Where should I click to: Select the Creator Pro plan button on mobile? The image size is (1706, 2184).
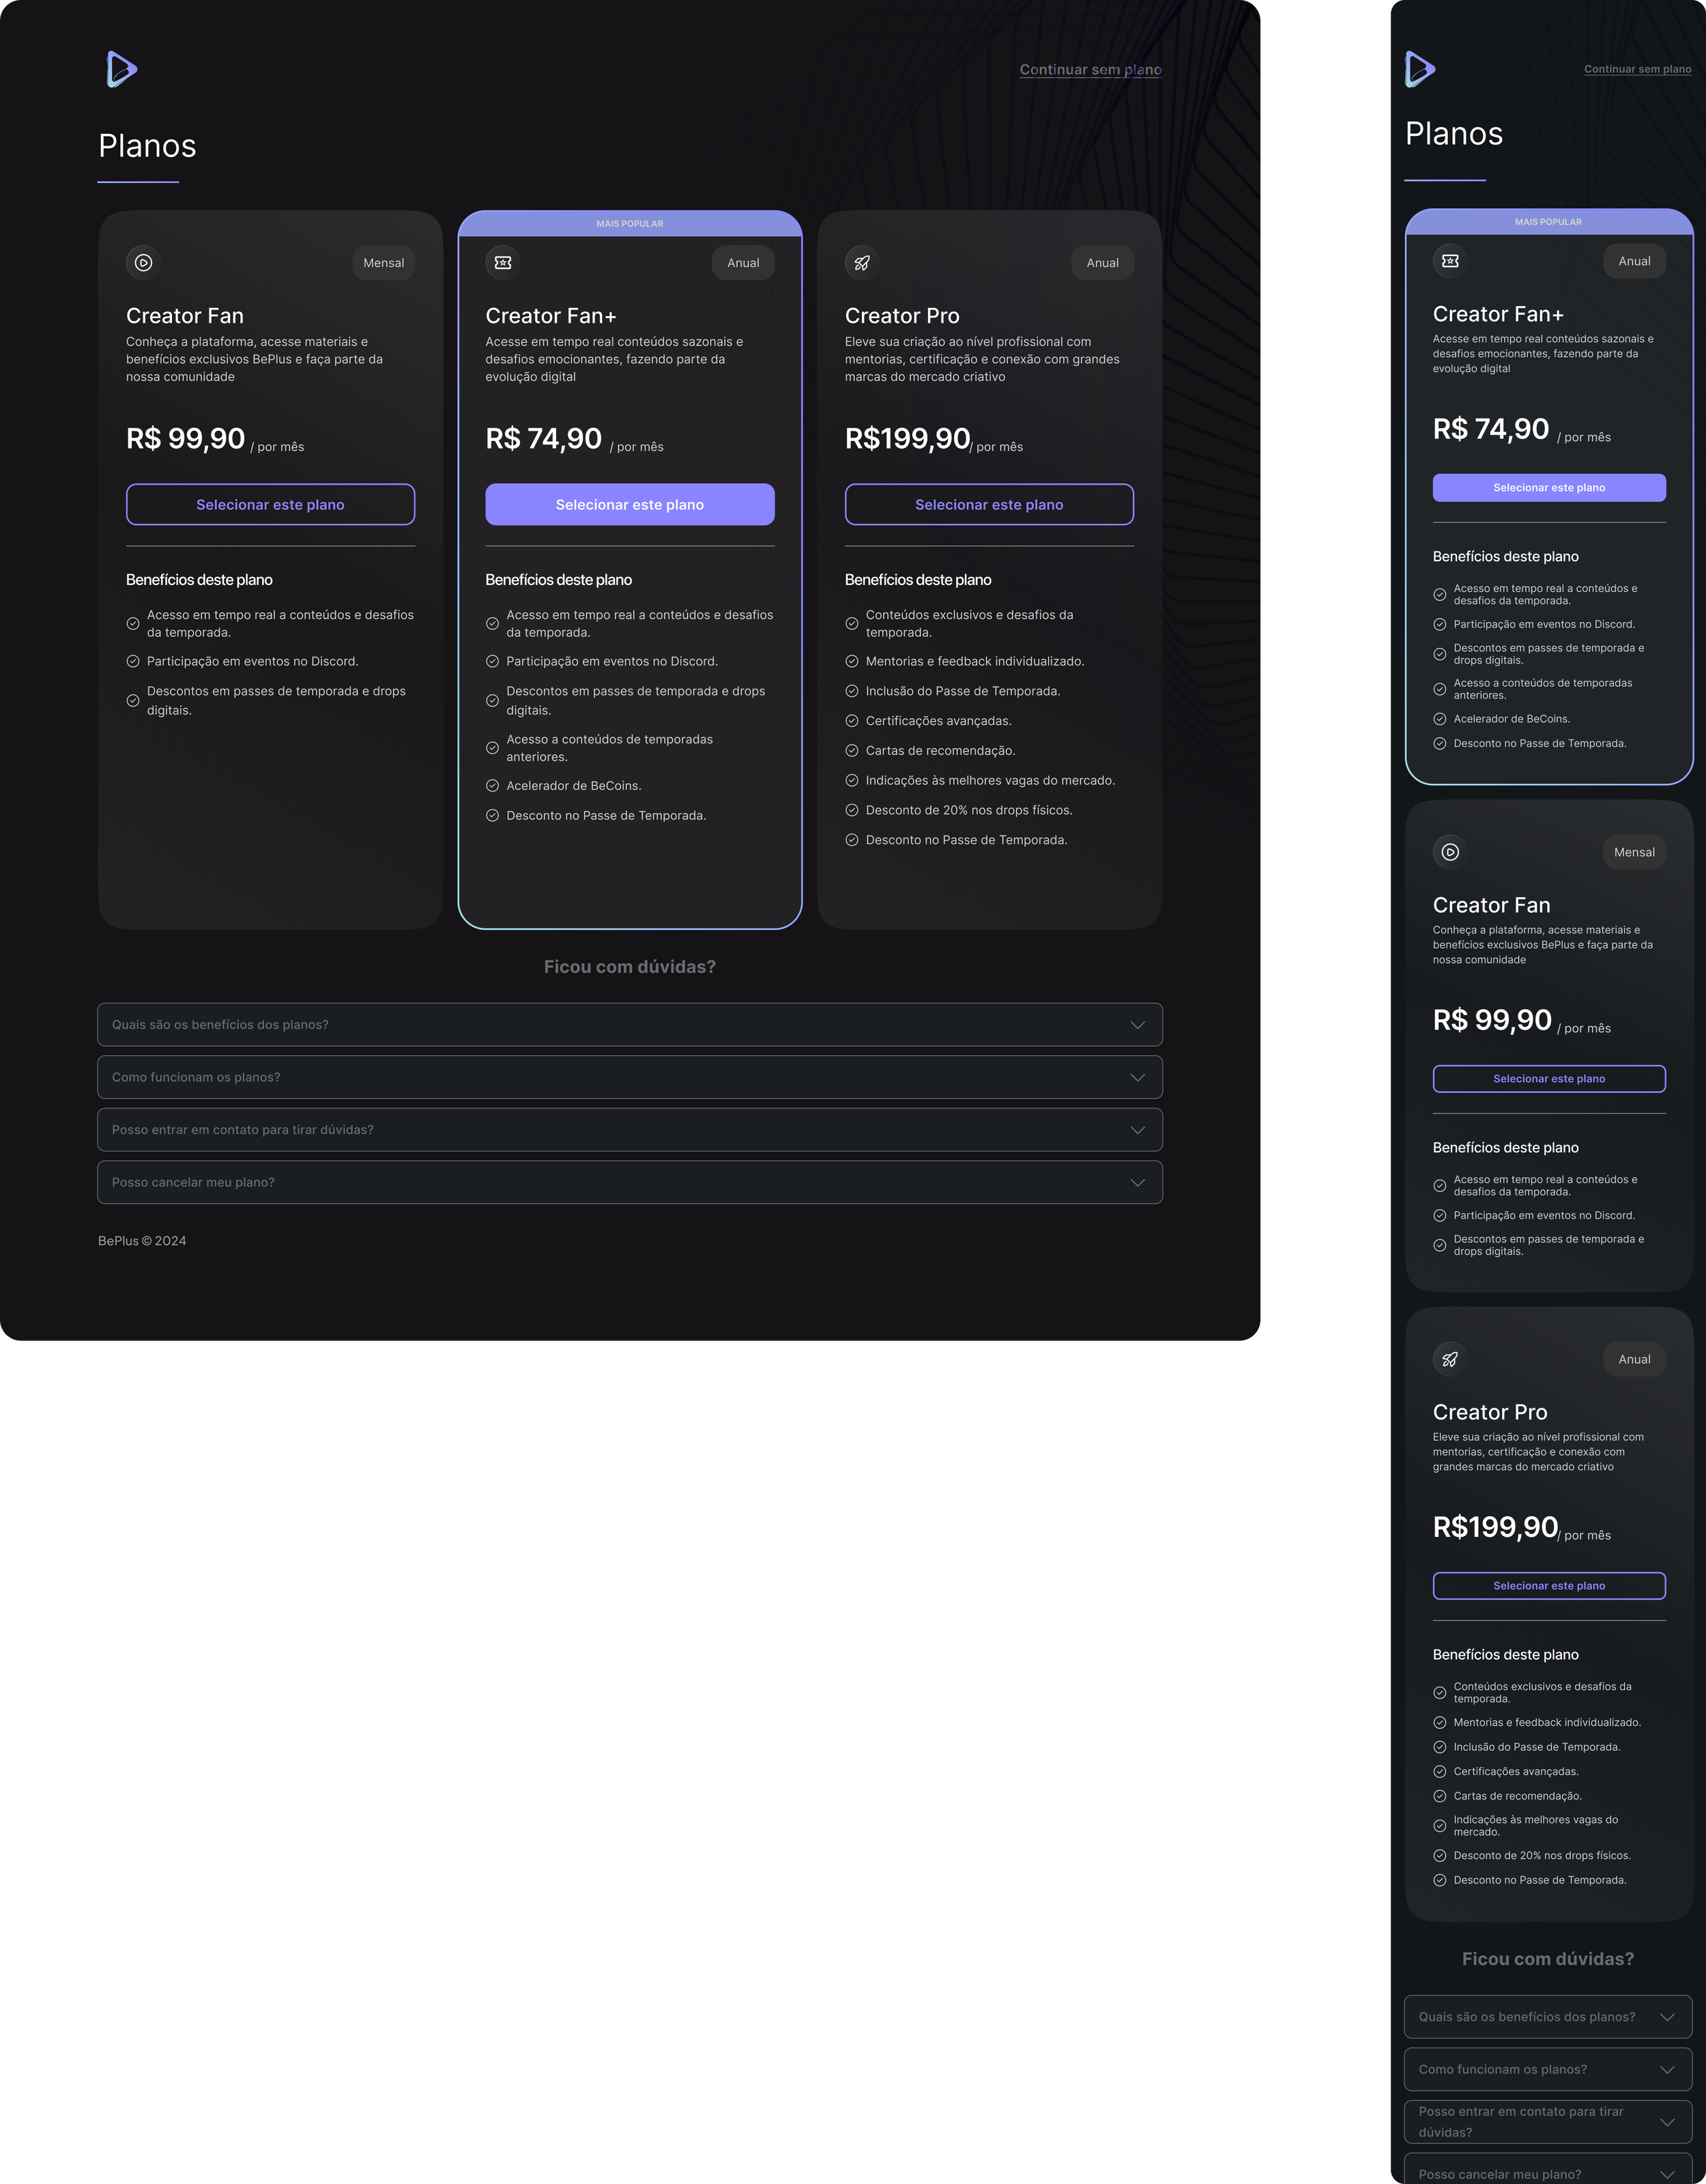click(x=1549, y=1586)
